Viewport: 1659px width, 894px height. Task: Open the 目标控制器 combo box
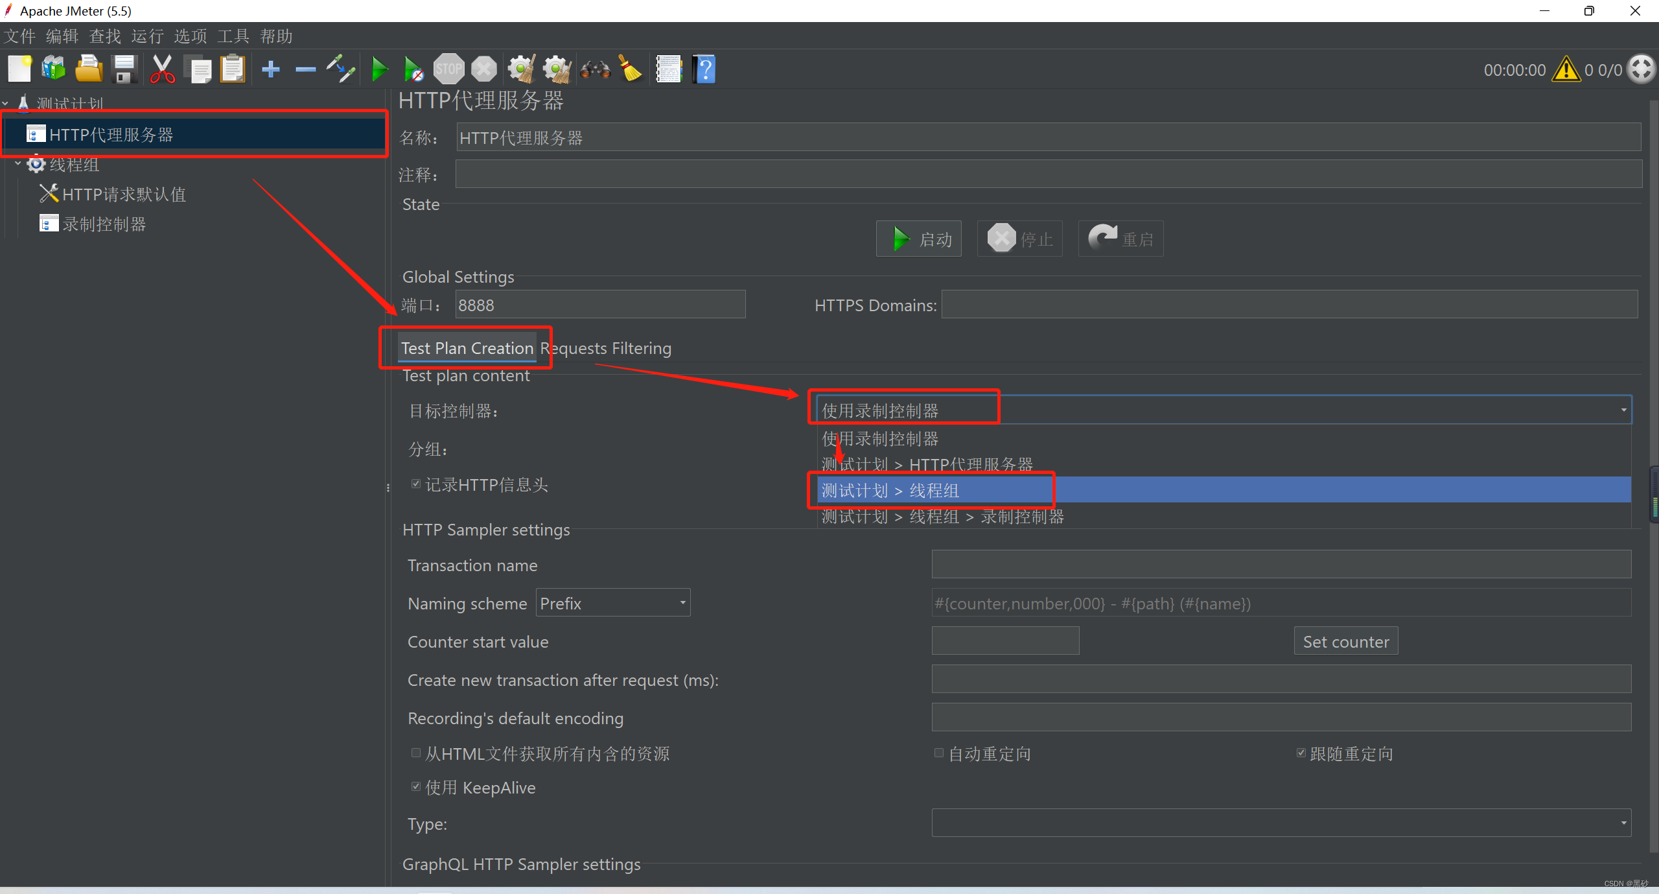(1224, 410)
